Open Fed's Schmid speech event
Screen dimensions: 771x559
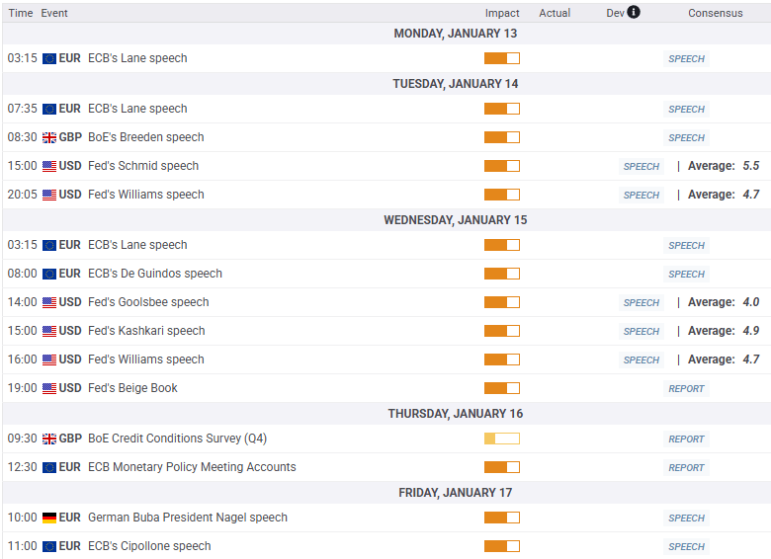(x=143, y=166)
